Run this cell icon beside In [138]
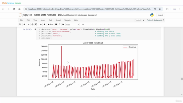This screenshot has width=183, height=103. coord(35,29)
